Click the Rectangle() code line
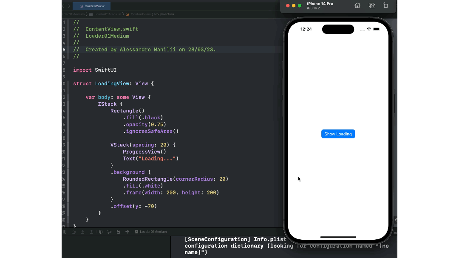 click(x=127, y=111)
